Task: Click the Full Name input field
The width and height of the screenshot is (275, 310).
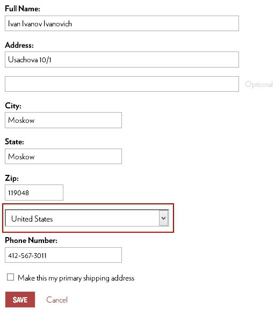Action: click(122, 23)
